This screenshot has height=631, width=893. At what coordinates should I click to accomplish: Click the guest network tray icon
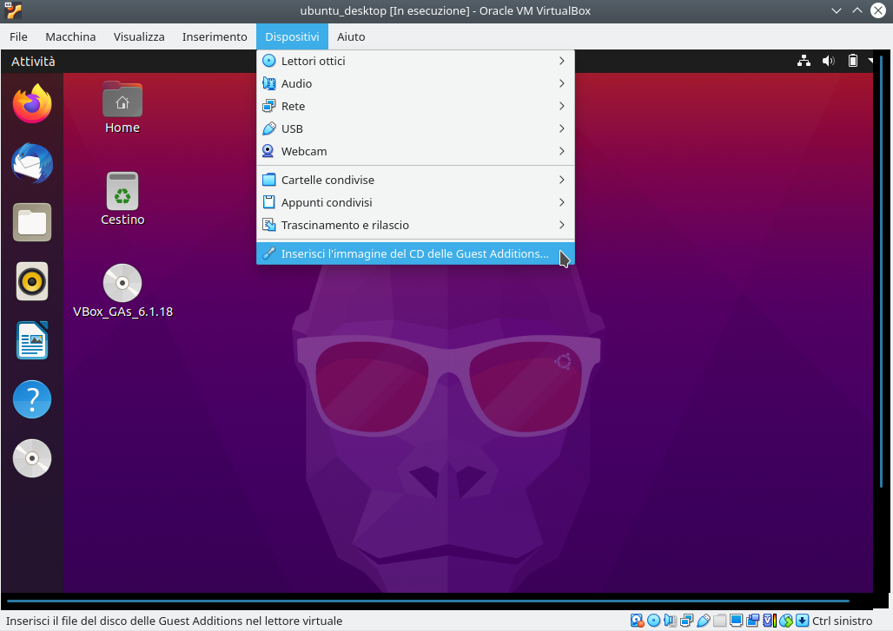pos(804,61)
